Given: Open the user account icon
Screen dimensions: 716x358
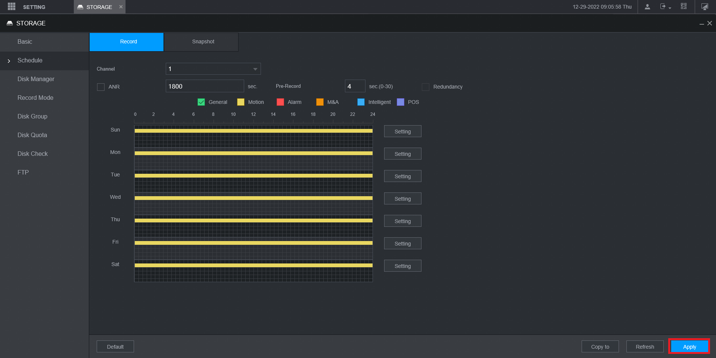Looking at the screenshot, I should 647,7.
